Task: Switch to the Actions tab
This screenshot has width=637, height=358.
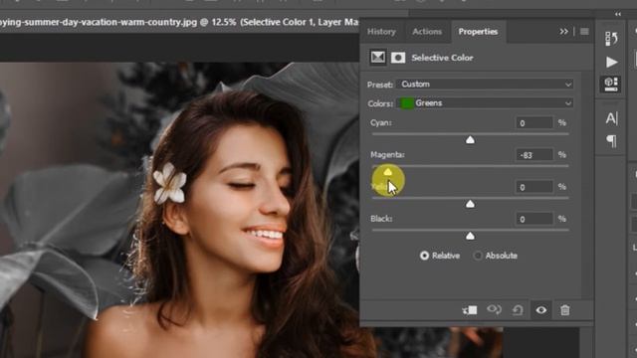Action: click(427, 32)
